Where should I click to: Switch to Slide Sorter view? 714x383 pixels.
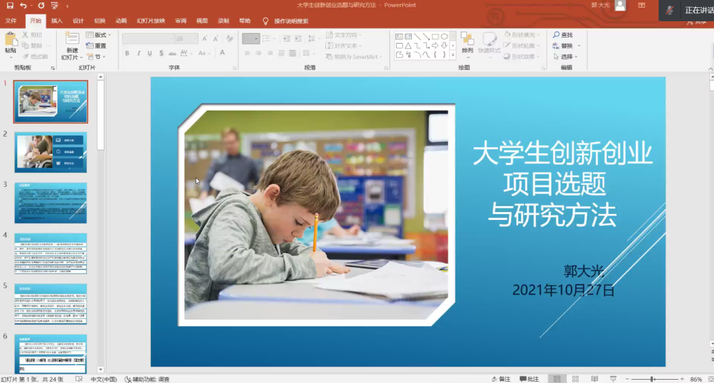pos(576,379)
